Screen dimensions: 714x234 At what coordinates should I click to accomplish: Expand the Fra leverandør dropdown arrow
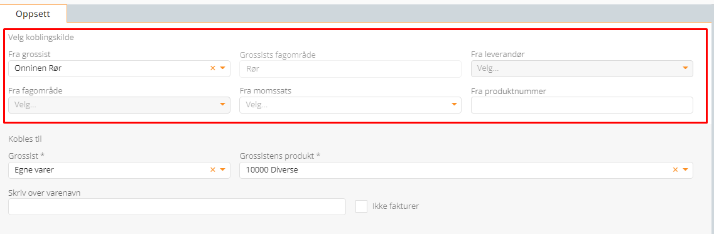(x=685, y=68)
